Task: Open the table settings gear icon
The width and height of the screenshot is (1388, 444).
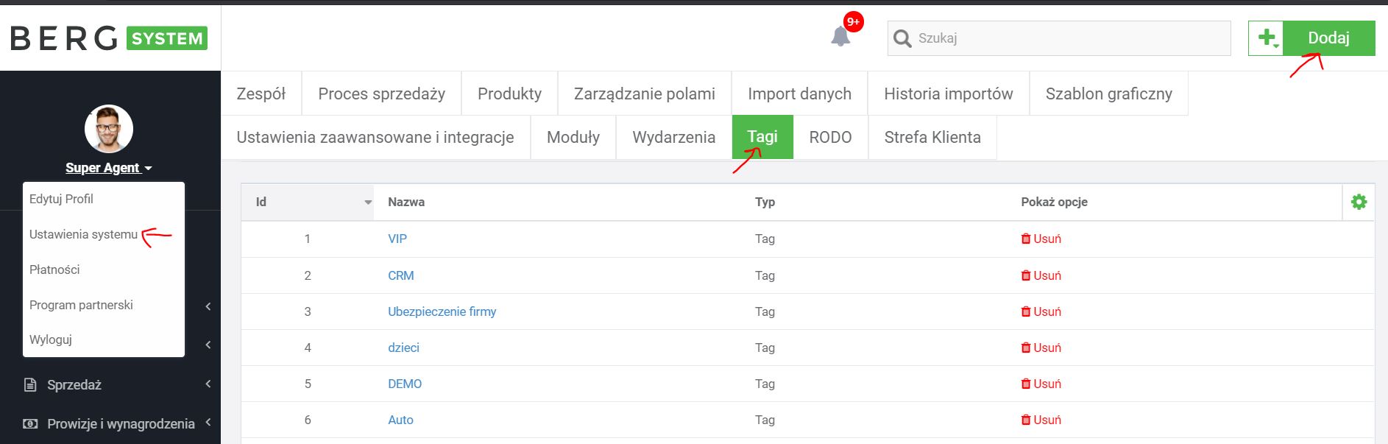Action: [x=1359, y=202]
